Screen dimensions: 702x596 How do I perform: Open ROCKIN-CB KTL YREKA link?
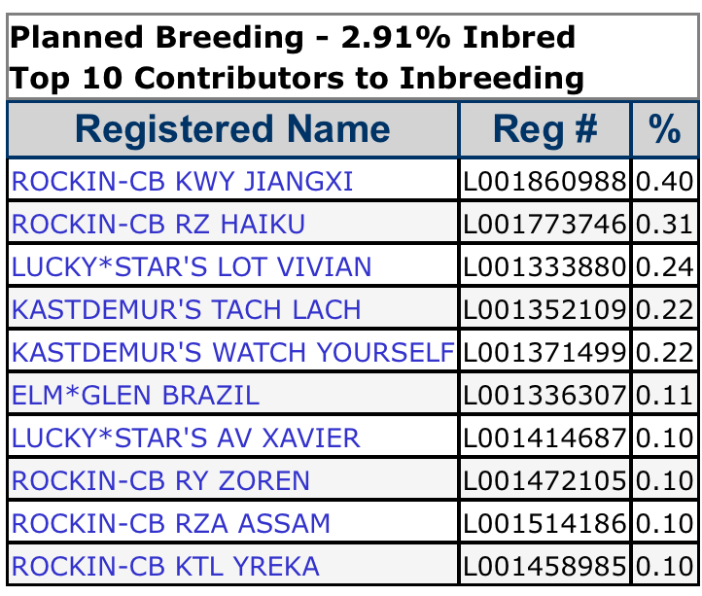[165, 567]
